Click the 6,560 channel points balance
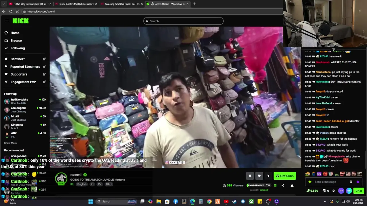This screenshot has width=367, height=206. (x=312, y=191)
